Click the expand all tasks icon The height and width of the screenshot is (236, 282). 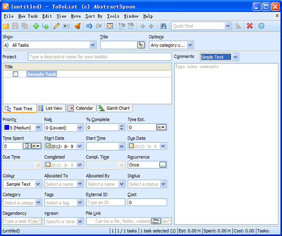coord(122,26)
